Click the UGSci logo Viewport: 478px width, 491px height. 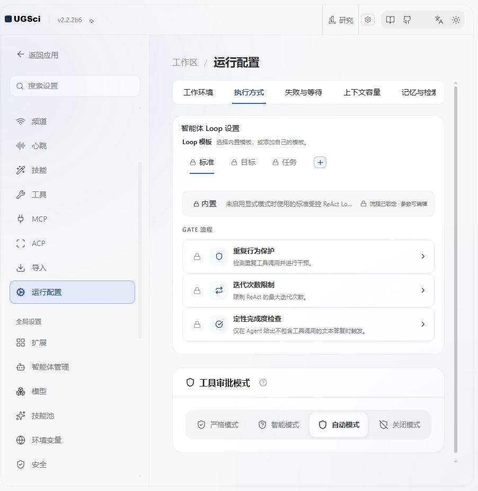tap(23, 19)
